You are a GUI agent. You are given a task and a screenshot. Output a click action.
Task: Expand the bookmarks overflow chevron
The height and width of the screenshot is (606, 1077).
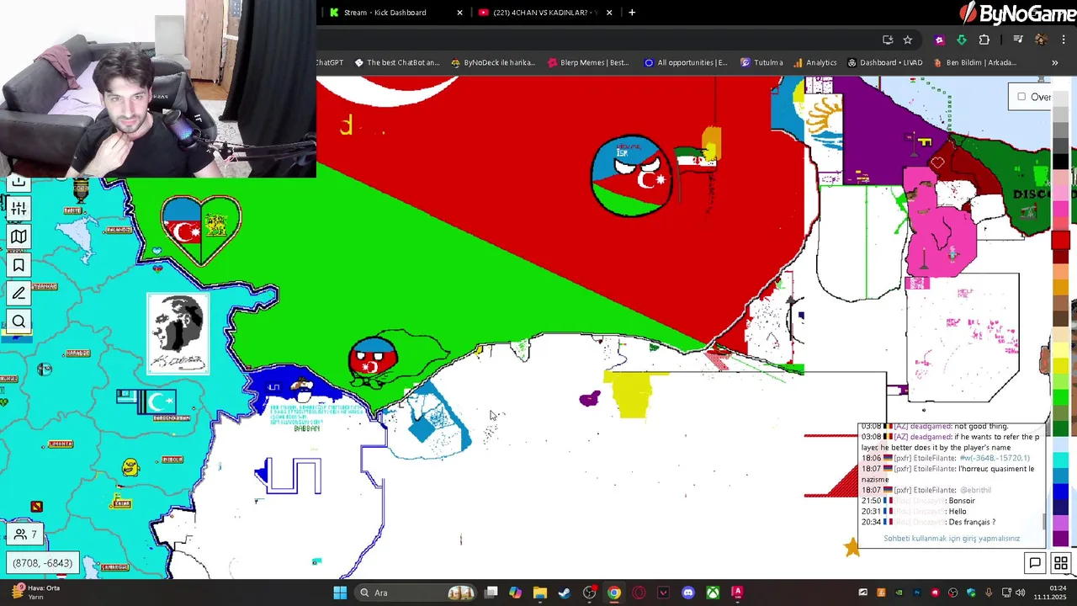tap(1054, 62)
